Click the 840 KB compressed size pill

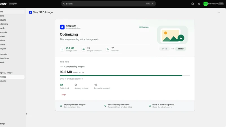tap(181, 49)
